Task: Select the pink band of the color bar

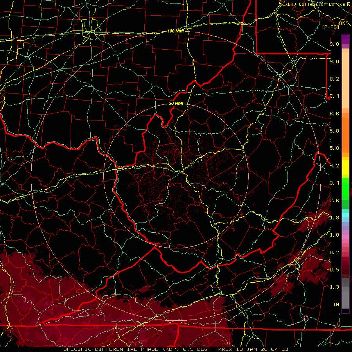Action: 345,237
